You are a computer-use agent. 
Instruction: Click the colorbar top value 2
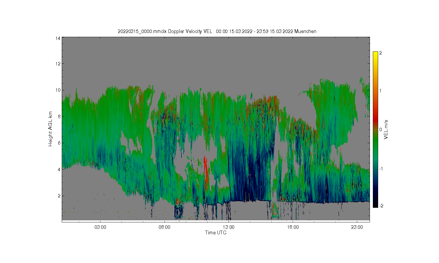(x=380, y=53)
